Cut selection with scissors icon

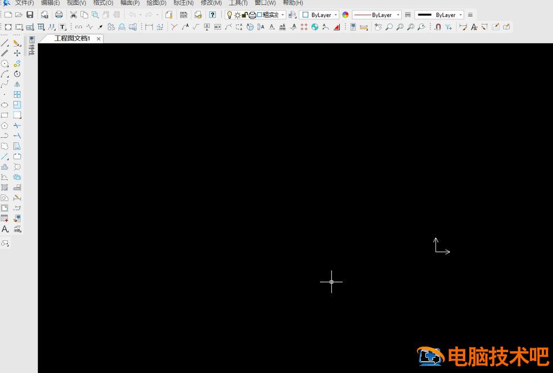(73, 15)
